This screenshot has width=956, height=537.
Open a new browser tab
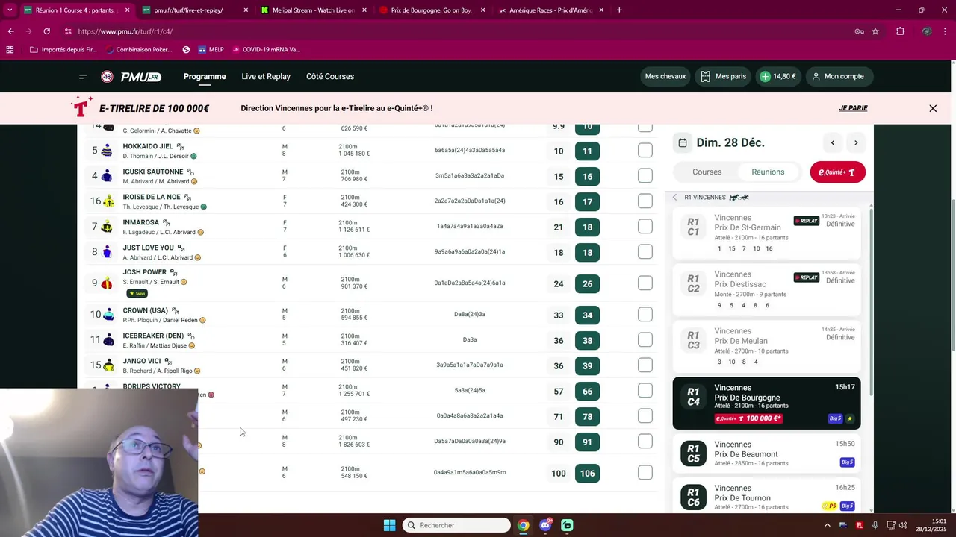(x=619, y=10)
